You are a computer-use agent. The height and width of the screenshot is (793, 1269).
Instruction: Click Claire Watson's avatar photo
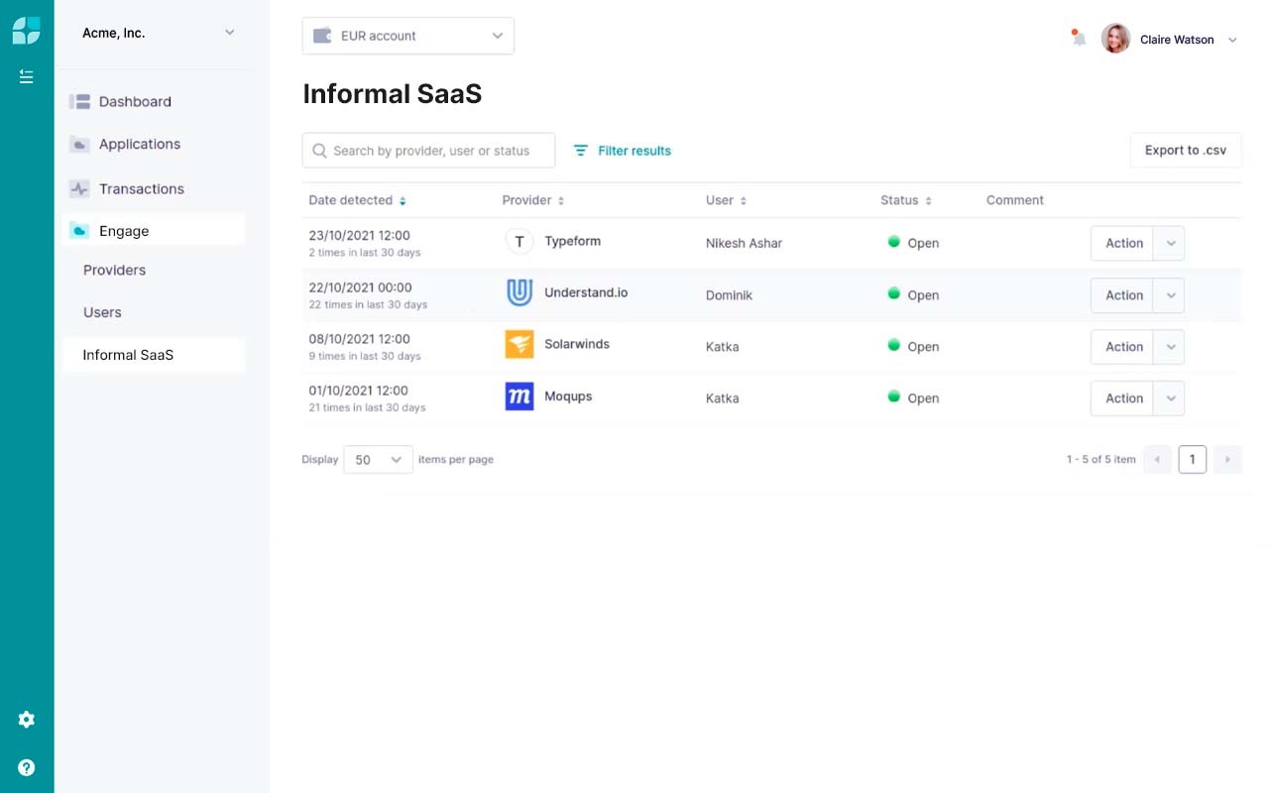click(x=1116, y=39)
